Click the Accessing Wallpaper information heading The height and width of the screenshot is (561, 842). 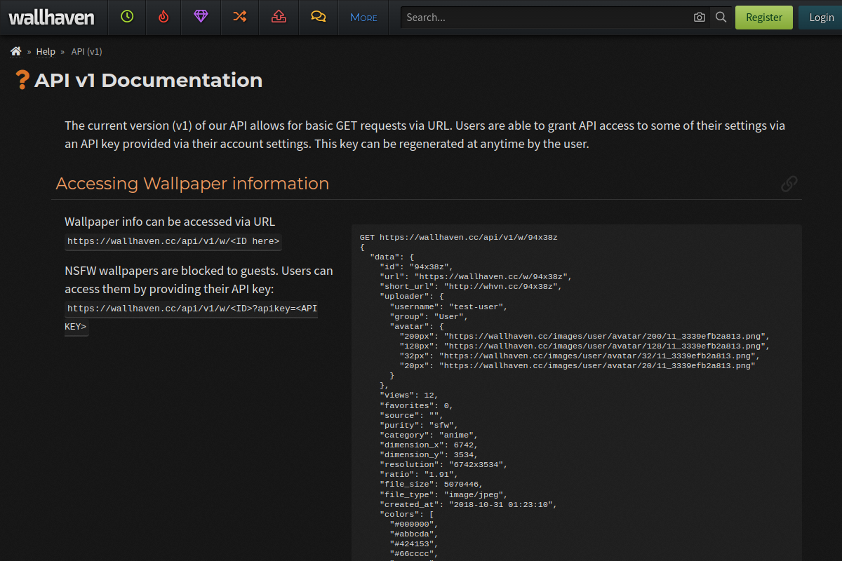point(192,184)
